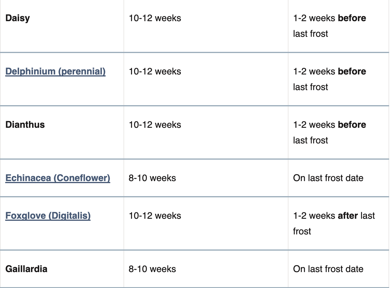Click bold 'before' in the Delphinium row

coord(352,71)
